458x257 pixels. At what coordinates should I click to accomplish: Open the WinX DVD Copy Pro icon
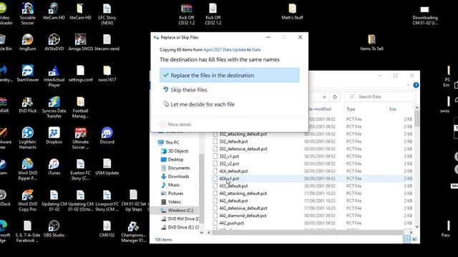coord(27,201)
